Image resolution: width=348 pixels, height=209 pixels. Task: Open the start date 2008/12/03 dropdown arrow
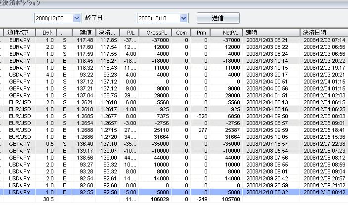point(77,18)
